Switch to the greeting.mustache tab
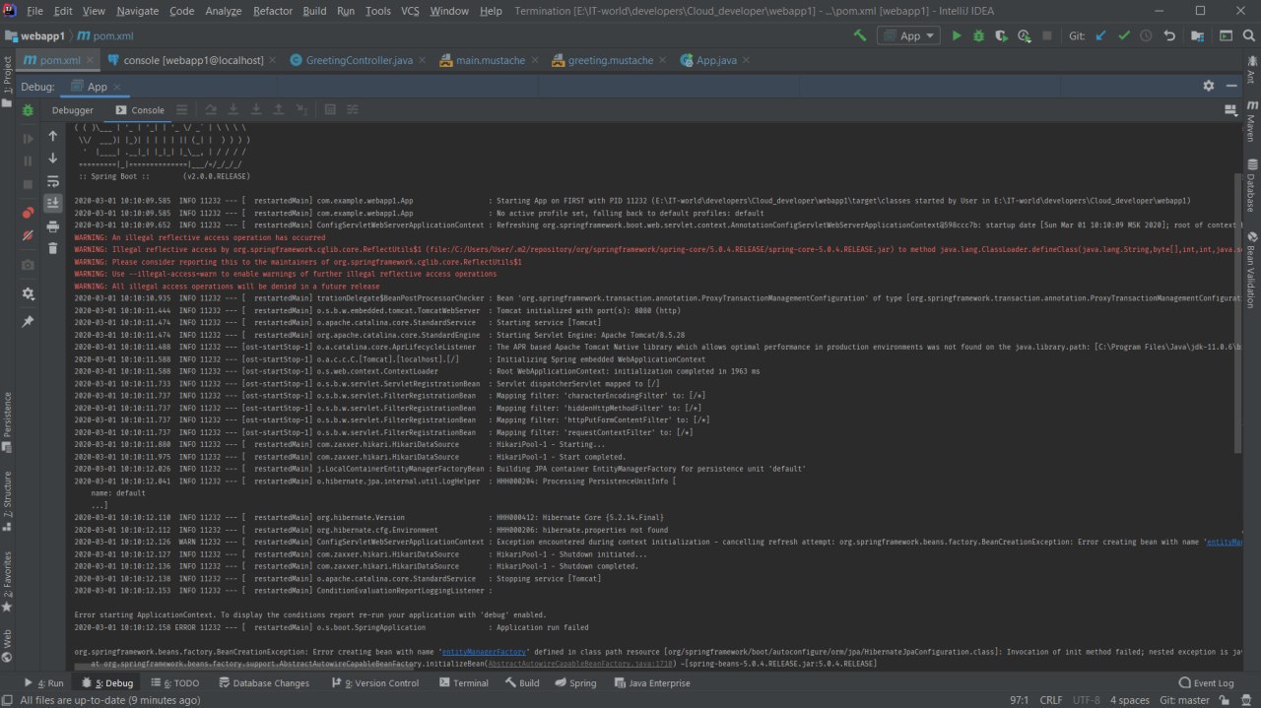 [x=610, y=60]
